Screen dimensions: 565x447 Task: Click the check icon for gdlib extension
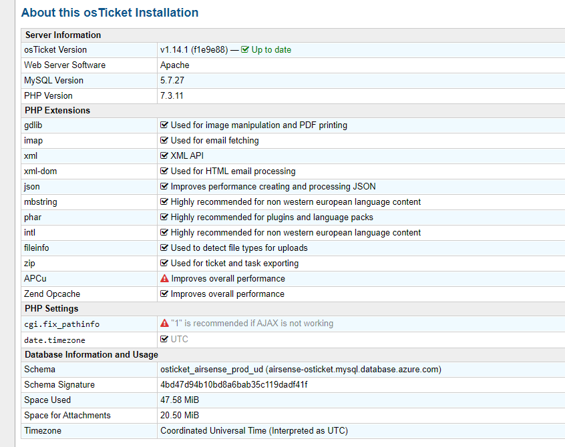(164, 125)
